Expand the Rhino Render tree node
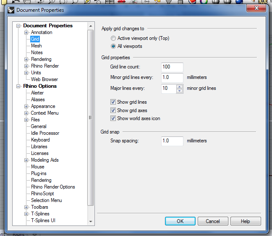 coord(26,66)
